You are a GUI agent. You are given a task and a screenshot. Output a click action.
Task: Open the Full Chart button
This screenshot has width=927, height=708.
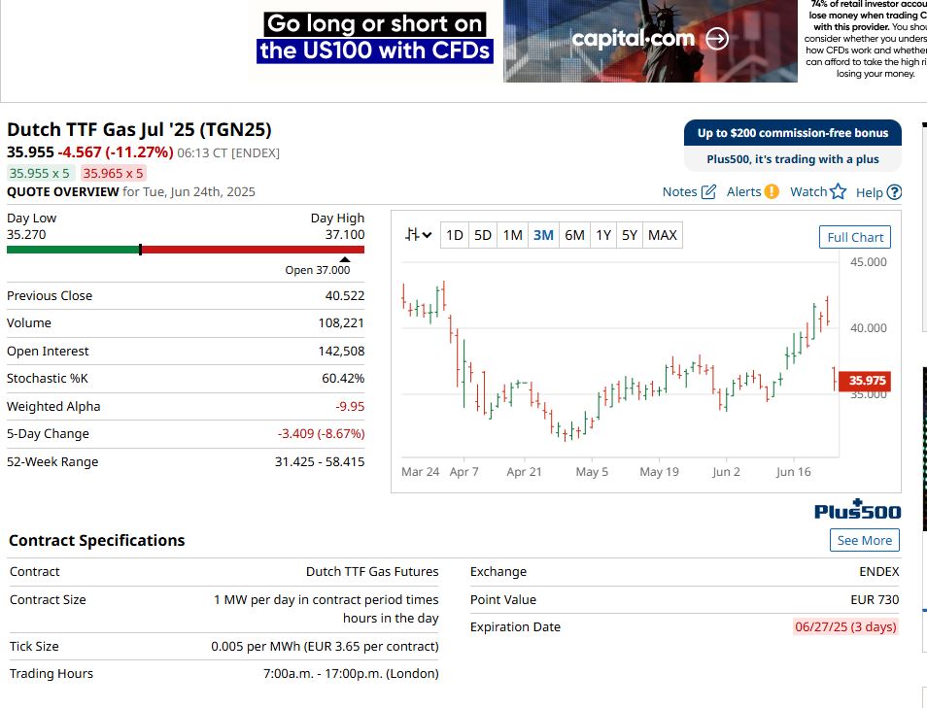pyautogui.click(x=854, y=238)
